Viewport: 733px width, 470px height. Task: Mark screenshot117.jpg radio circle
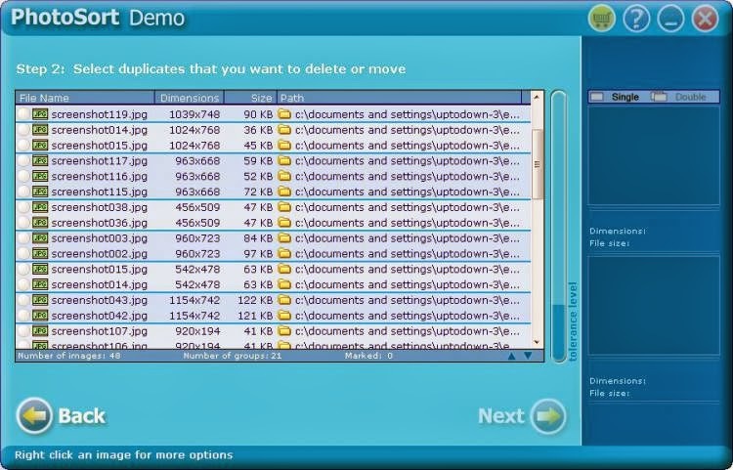pyautogui.click(x=23, y=160)
